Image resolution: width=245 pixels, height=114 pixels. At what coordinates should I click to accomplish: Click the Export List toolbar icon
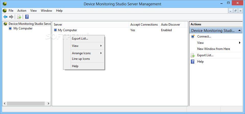pyautogui.click(x=19, y=17)
